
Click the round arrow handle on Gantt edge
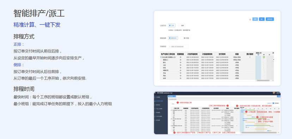pos(273,59)
